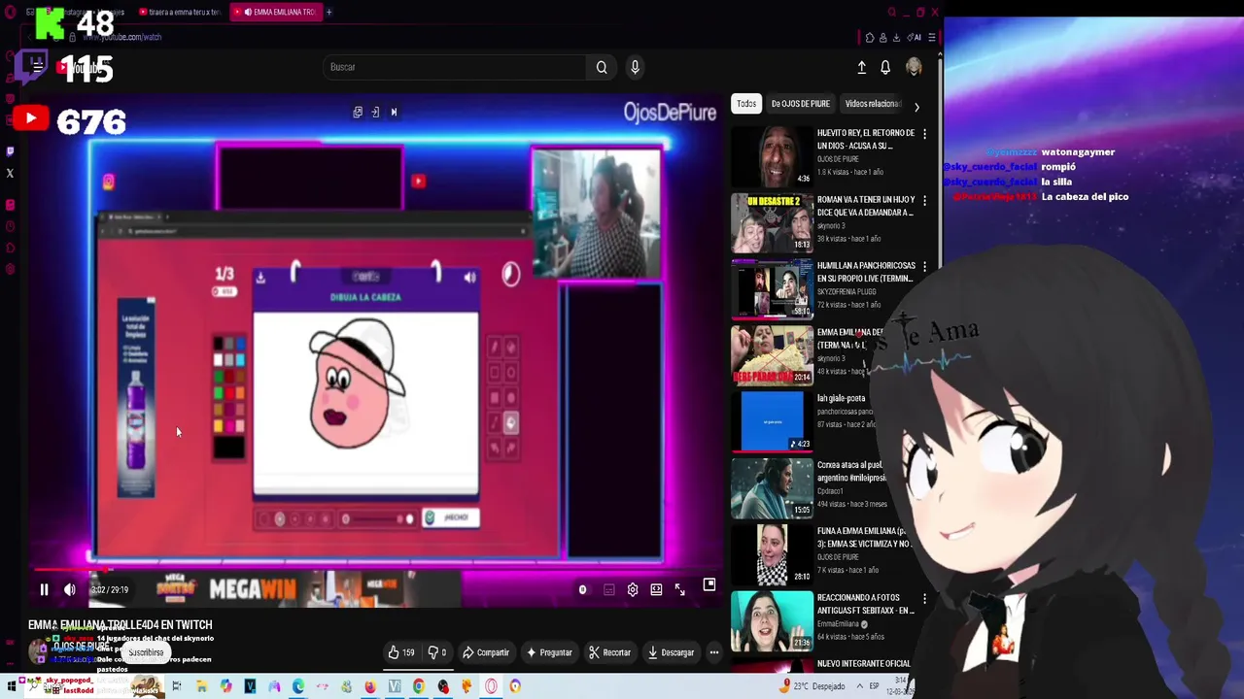Open more actions menu below video
Screen dimensions: 1244x699
click(713, 652)
